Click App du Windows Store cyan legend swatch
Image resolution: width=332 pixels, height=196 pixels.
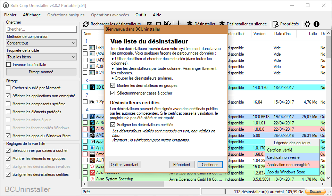pos(292,172)
